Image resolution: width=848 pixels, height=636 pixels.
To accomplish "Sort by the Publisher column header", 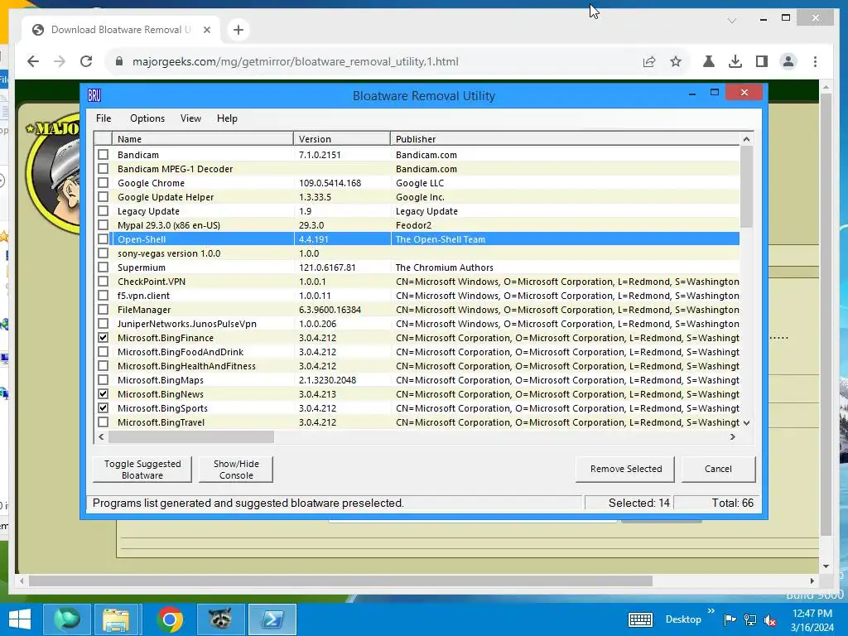I will click(565, 139).
